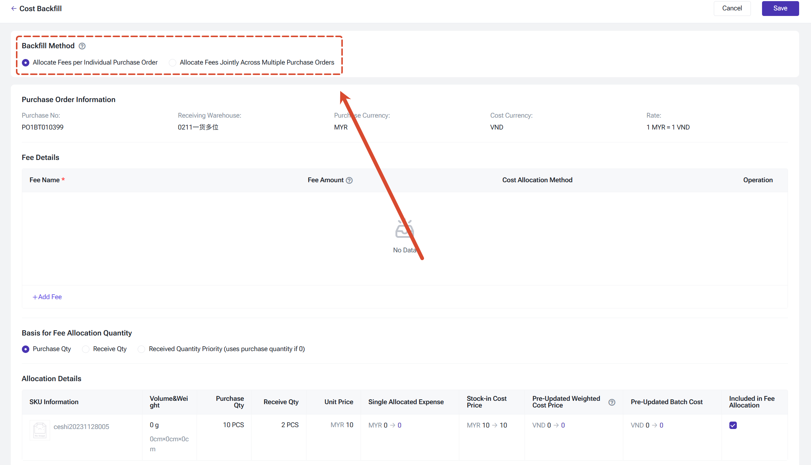This screenshot has height=465, width=811.
Task: Click the Cost Backfill page title
Action: 40,9
